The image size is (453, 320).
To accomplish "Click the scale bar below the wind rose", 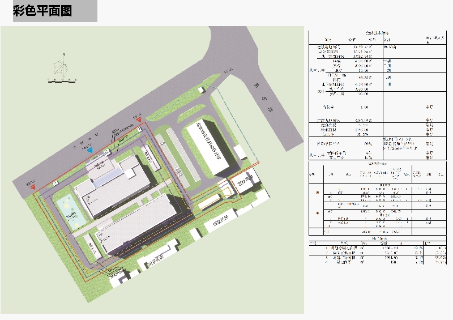I will [x=61, y=82].
